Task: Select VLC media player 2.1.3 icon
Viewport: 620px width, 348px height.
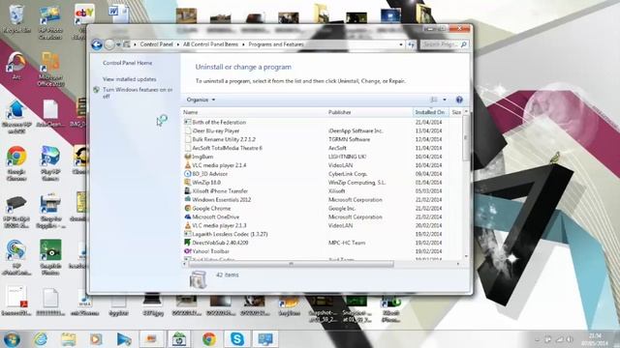Action: pos(188,225)
